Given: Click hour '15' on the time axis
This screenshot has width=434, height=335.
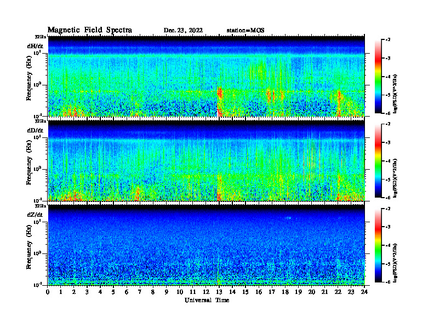Looking at the screenshot, I should click(x=245, y=292).
